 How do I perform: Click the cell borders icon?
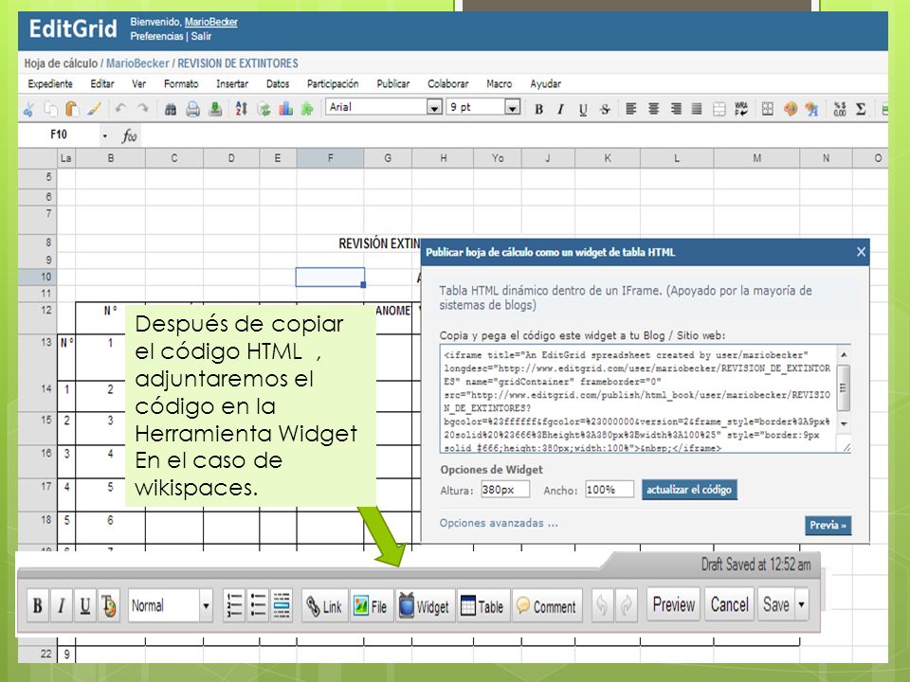767,108
